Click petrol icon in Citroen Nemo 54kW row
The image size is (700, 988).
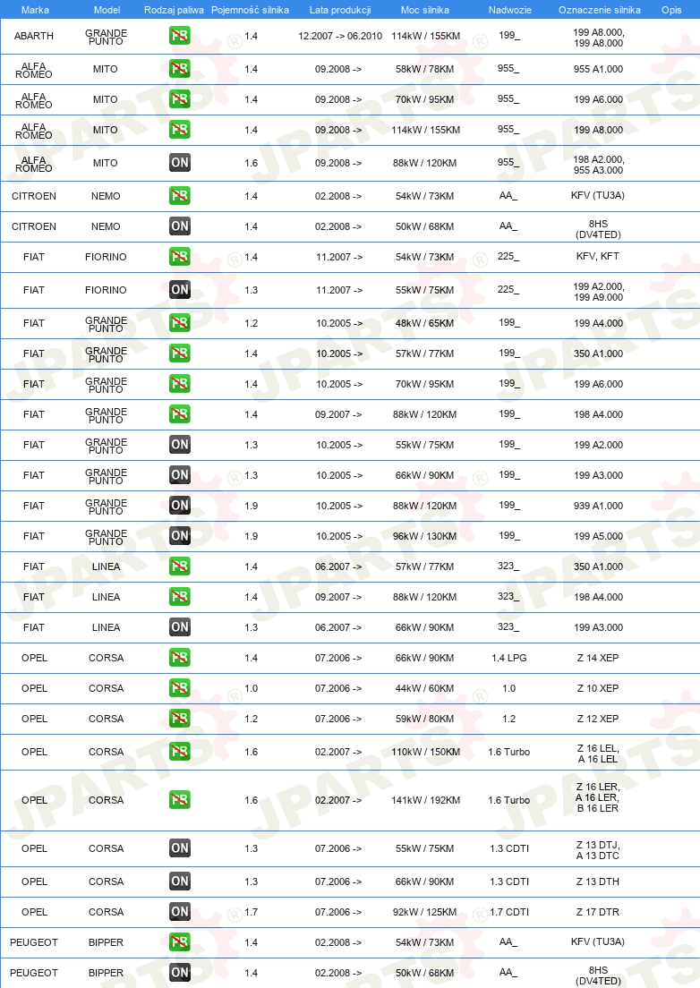180,196
